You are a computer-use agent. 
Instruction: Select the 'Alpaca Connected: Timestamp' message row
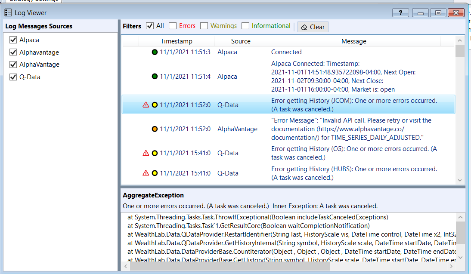(x=288, y=77)
